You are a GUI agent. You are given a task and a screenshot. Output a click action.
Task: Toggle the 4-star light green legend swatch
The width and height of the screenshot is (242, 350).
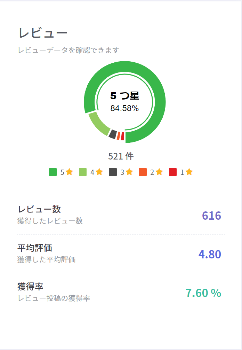pyautogui.click(x=83, y=172)
